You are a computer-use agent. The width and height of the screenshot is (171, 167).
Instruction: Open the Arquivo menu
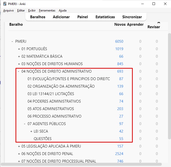click(8, 10)
